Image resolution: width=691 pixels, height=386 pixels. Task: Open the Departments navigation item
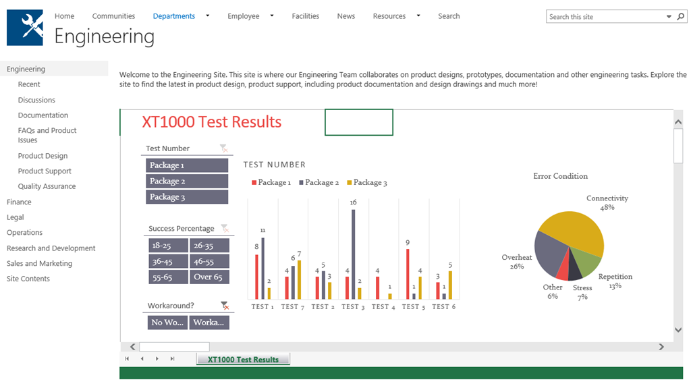(173, 16)
